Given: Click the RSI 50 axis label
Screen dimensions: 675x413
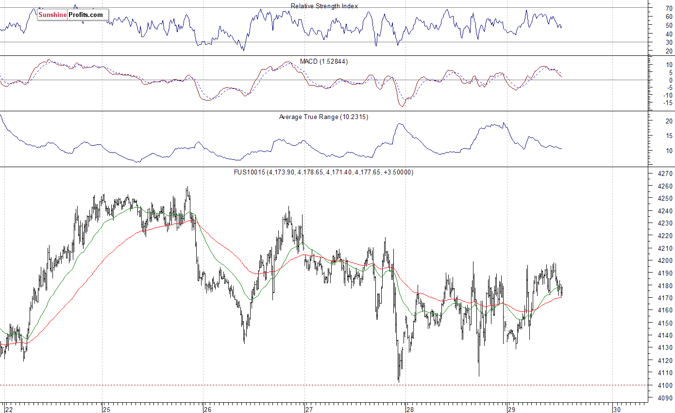Looking at the screenshot, I should click(x=669, y=25).
